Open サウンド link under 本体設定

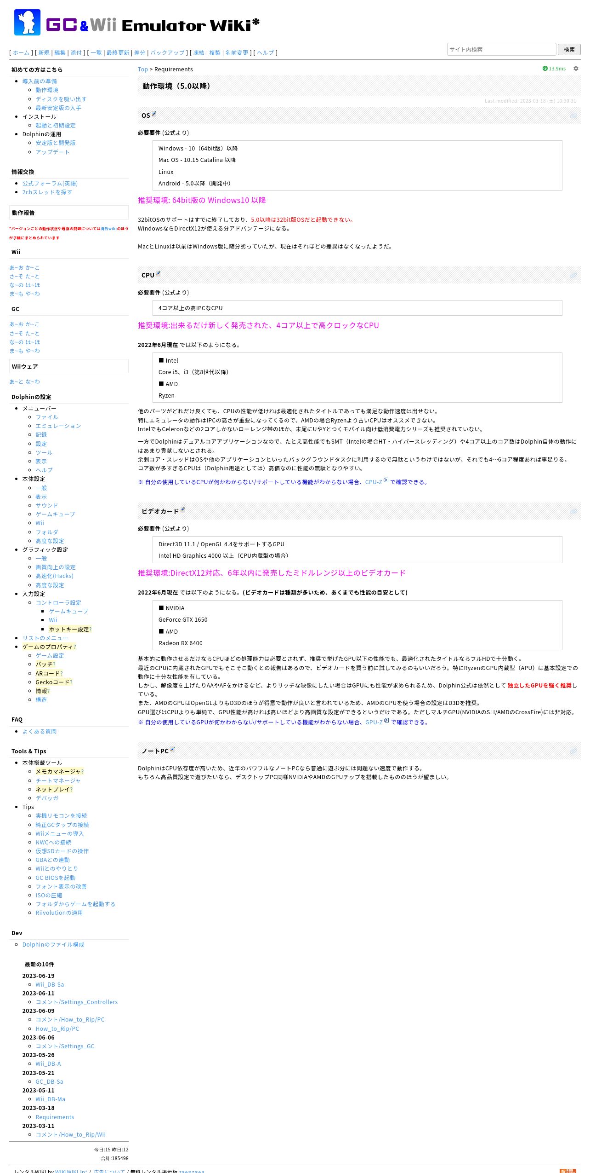47,505
